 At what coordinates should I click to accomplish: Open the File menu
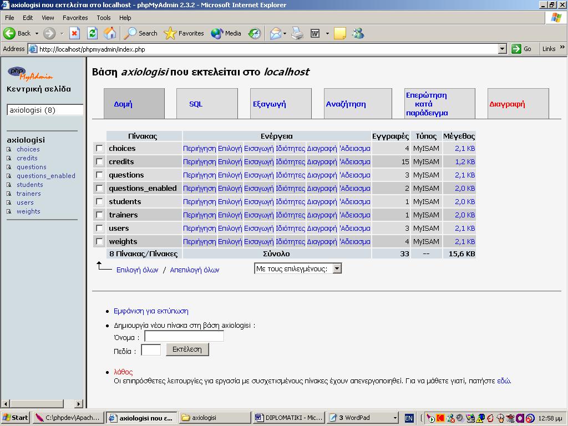9,18
